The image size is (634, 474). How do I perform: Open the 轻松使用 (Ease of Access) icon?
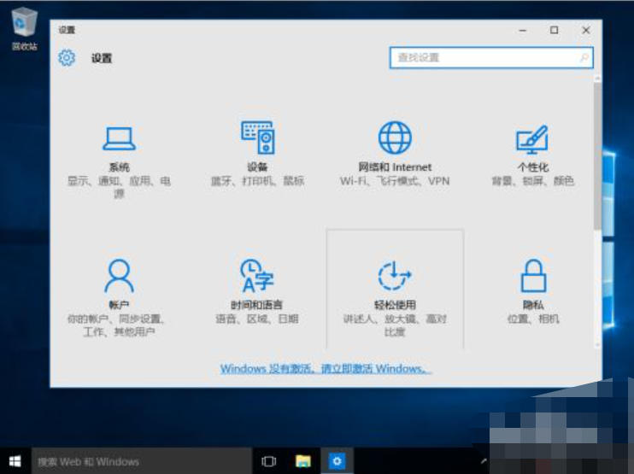click(x=395, y=277)
